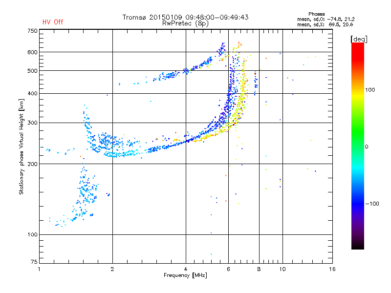Viewport: 391px width, 293px height.
Task: Click the y-axis tick label '500'
Action: point(33,71)
